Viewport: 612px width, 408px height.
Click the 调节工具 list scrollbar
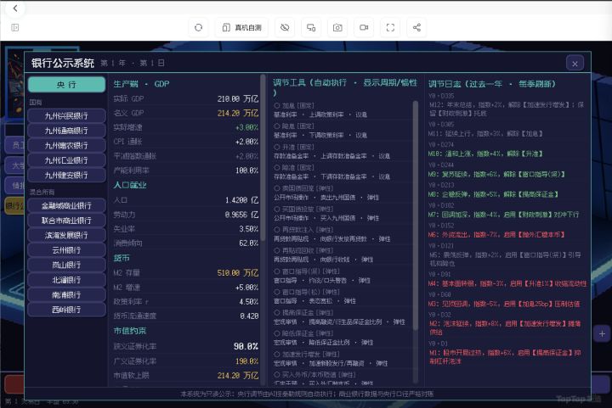(416, 215)
